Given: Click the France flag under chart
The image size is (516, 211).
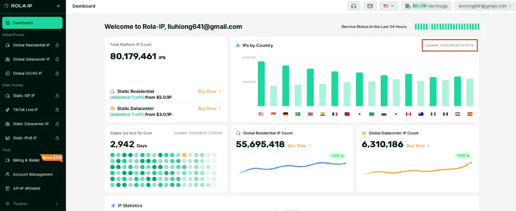Looking at the screenshot, I should pos(335,114).
